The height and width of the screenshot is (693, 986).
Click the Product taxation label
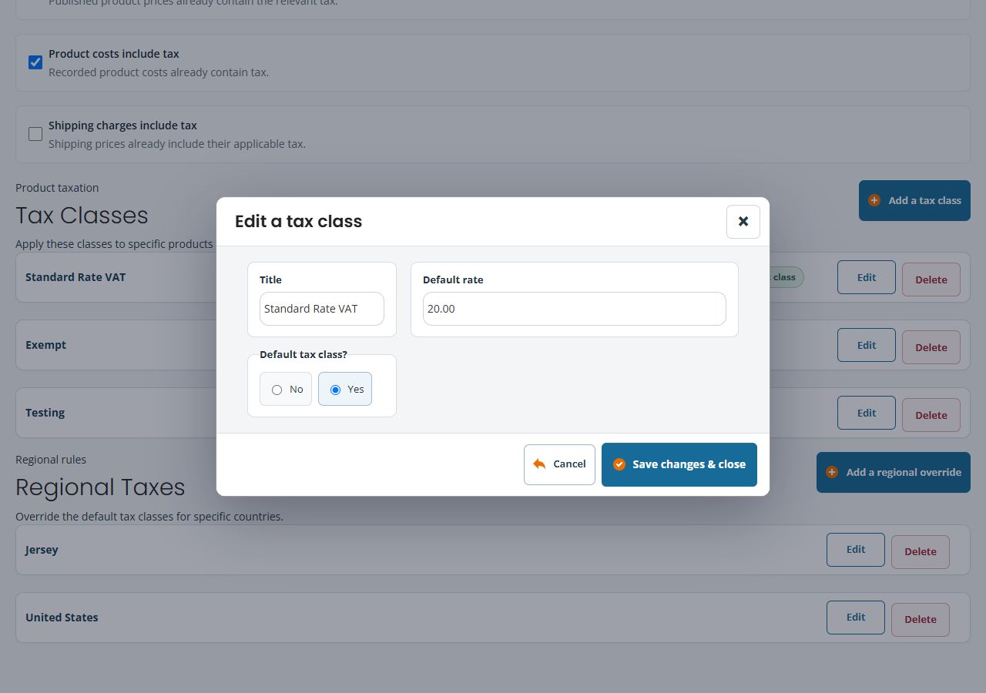[57, 188]
